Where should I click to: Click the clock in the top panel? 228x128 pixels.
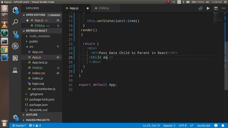pyautogui.click(x=217, y=2)
